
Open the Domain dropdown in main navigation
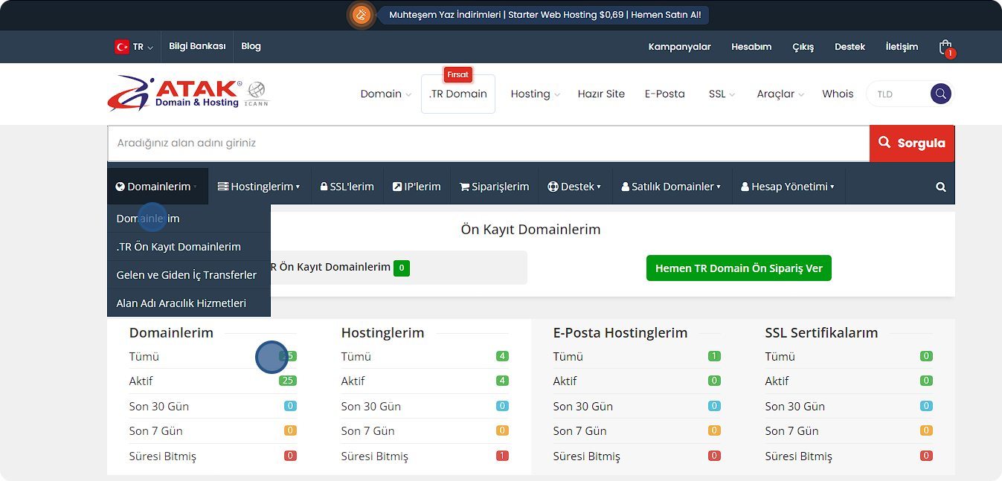[385, 94]
